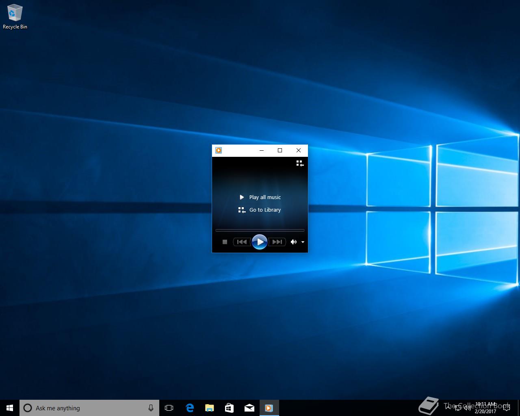Viewport: 520px width, 416px height.
Task: Activate Cortana microphone icon
Action: coord(151,408)
